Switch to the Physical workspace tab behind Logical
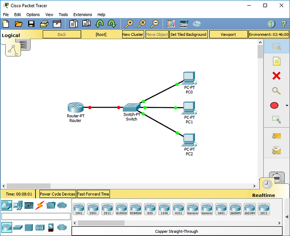The height and width of the screenshot is (236, 290). click(25, 44)
